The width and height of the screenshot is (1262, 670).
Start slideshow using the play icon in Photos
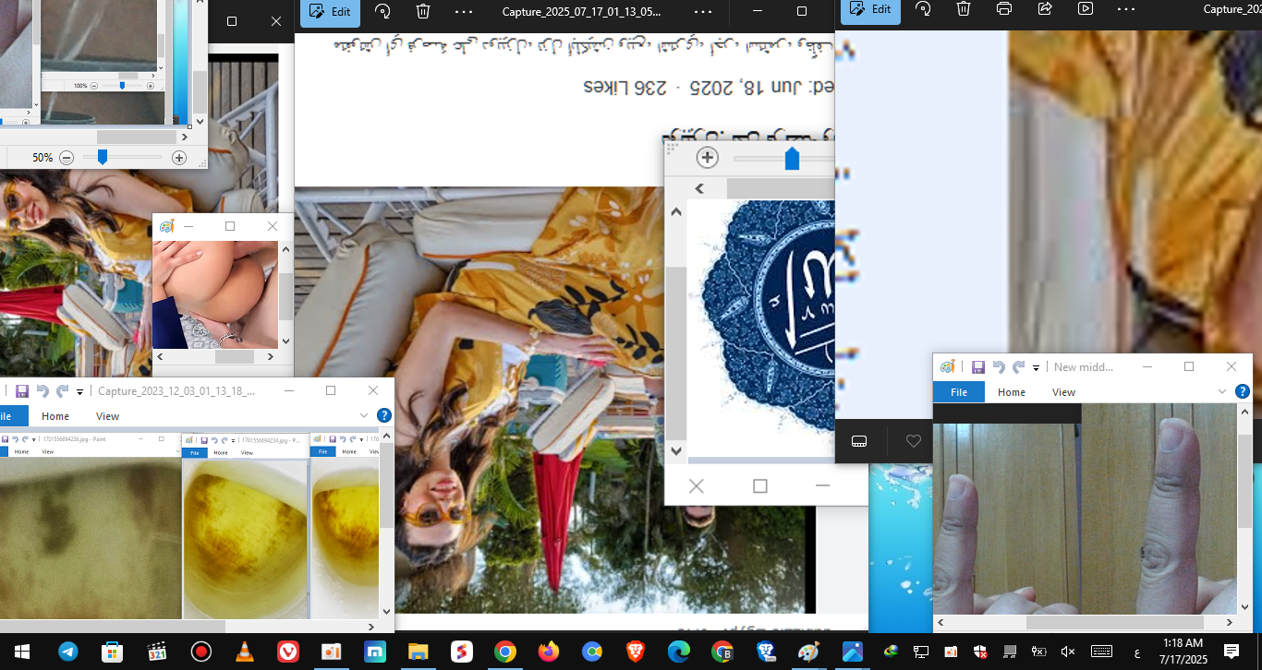click(1086, 9)
